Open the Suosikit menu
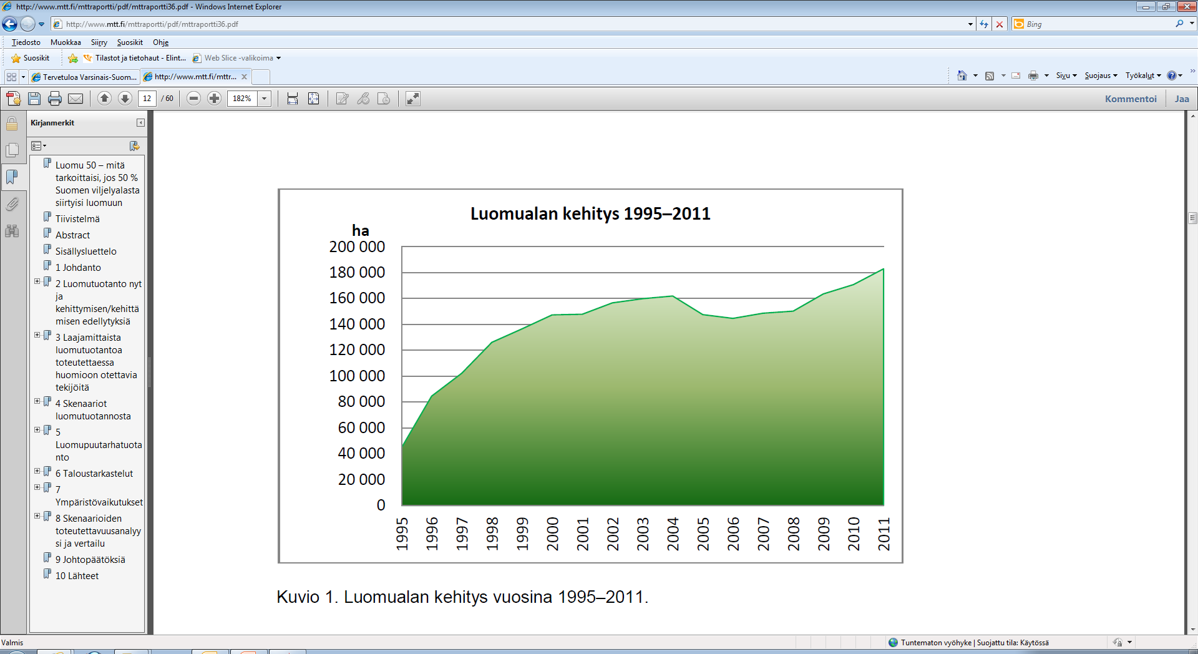 pyautogui.click(x=130, y=42)
